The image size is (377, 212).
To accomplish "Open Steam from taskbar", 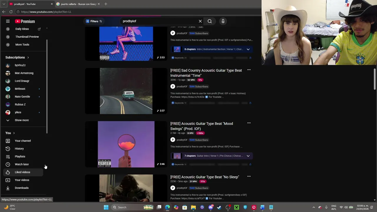I will [219, 207].
